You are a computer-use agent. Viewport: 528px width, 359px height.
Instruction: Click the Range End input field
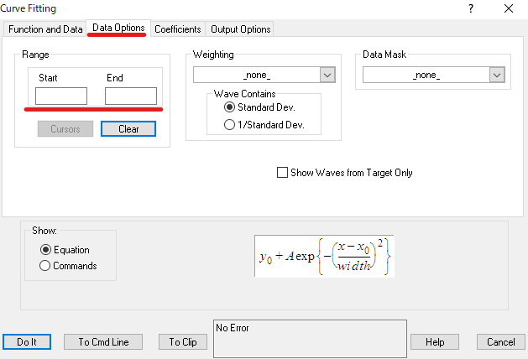(130, 96)
